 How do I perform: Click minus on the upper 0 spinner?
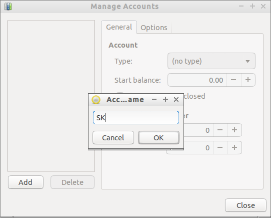(220, 130)
